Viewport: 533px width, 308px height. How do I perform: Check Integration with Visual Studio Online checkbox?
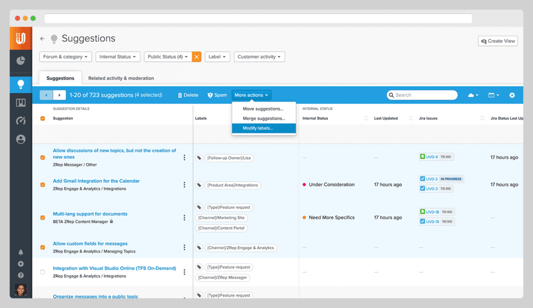coord(43,272)
